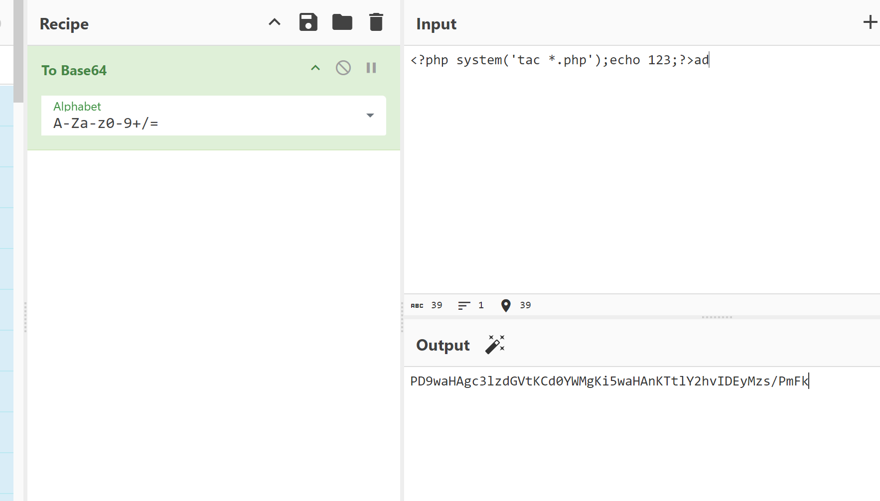Click the Output panel heading

pyautogui.click(x=443, y=345)
